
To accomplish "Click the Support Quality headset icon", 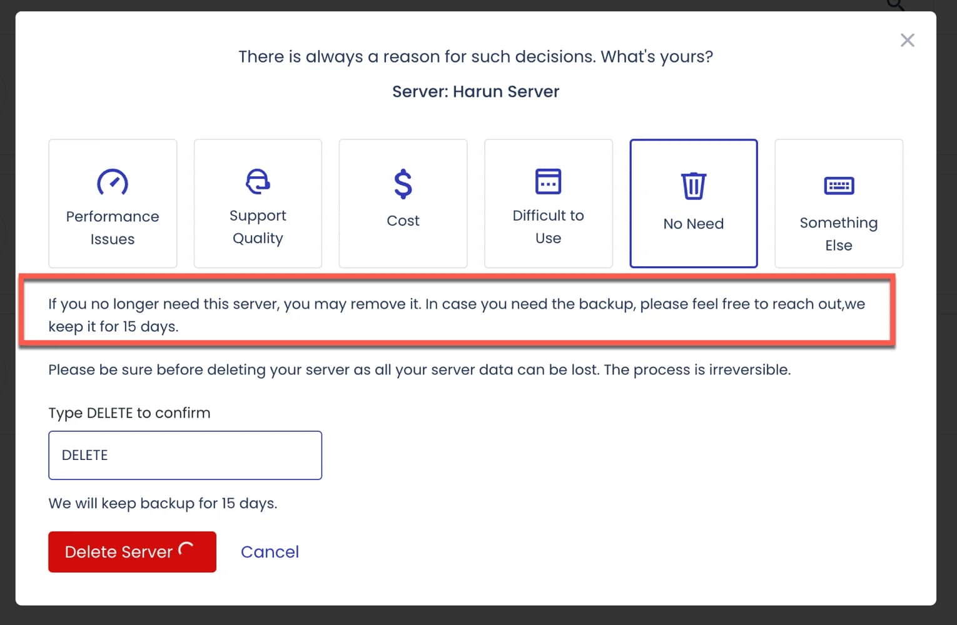I will click(x=258, y=181).
